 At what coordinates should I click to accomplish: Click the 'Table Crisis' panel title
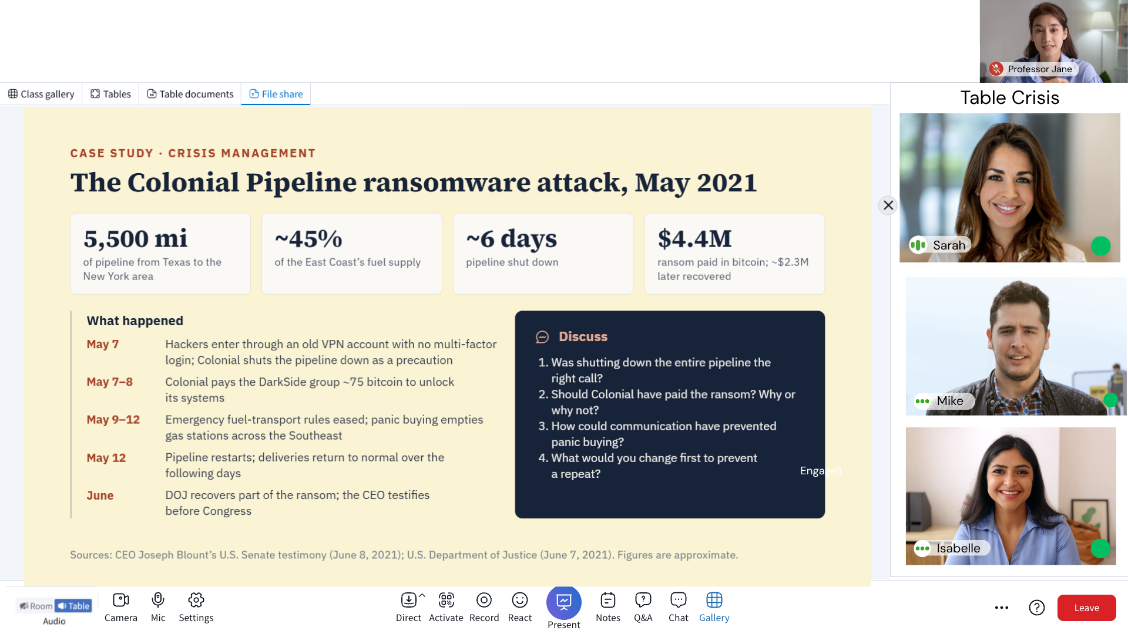point(1009,97)
